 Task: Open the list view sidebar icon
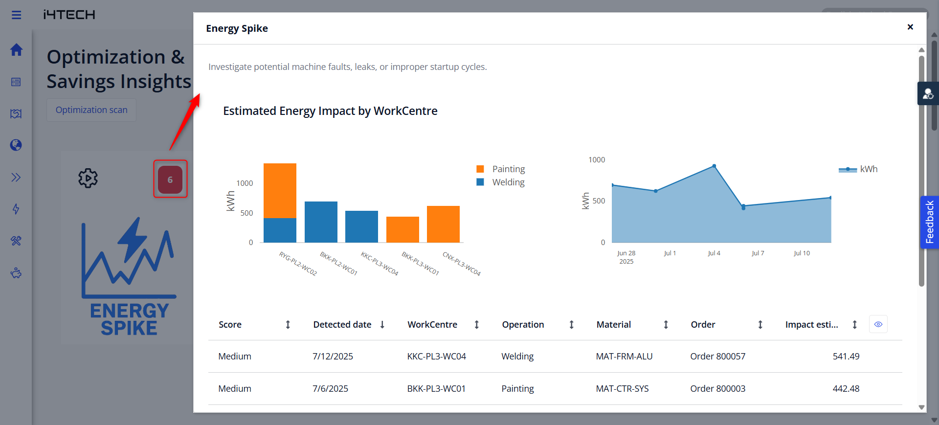tap(16, 82)
